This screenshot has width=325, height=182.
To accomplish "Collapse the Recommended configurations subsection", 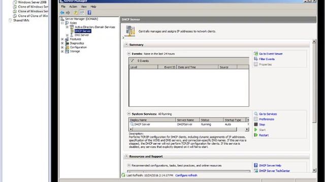I will point(128,165).
